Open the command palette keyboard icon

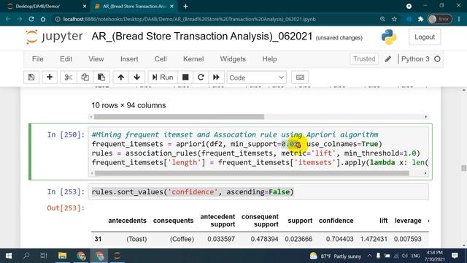click(x=300, y=77)
